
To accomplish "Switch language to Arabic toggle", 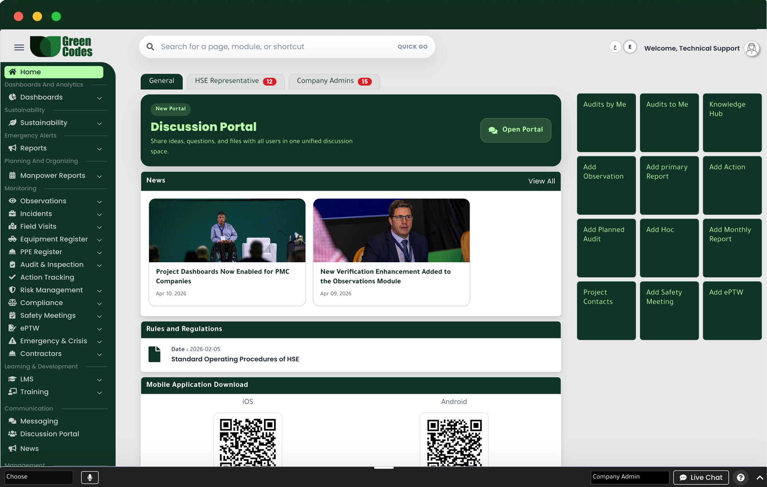I will (615, 47).
